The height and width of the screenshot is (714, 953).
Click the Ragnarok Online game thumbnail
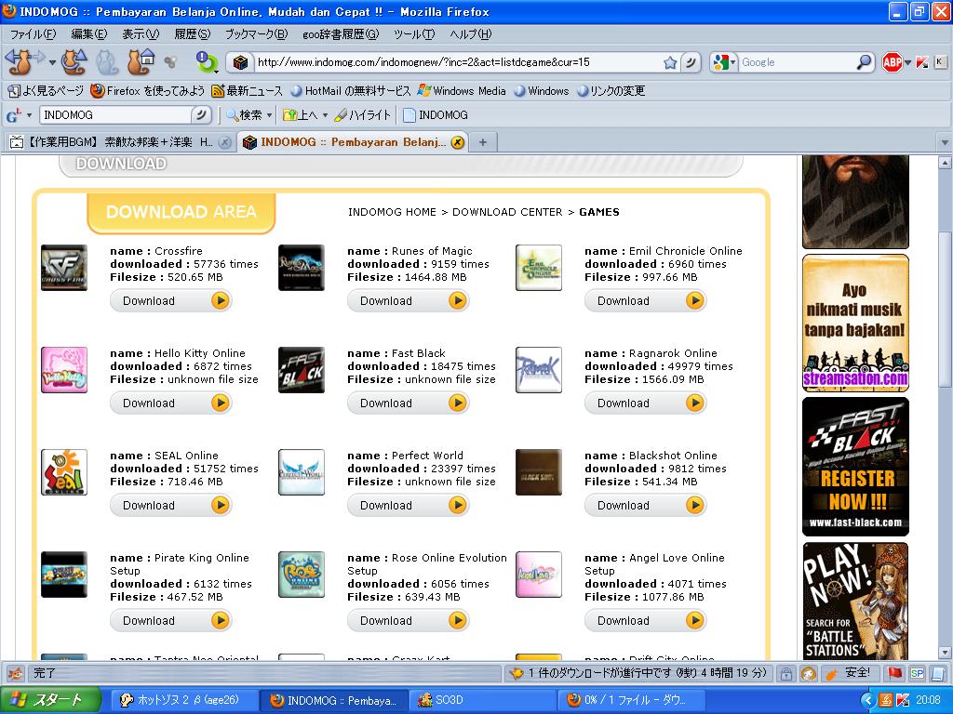click(x=539, y=370)
